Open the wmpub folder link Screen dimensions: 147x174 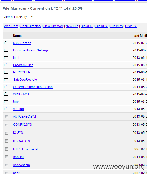[x=19, y=109]
